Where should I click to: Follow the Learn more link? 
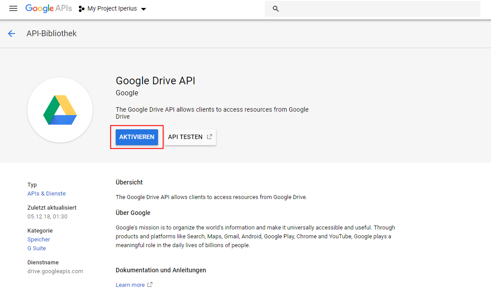click(x=130, y=285)
